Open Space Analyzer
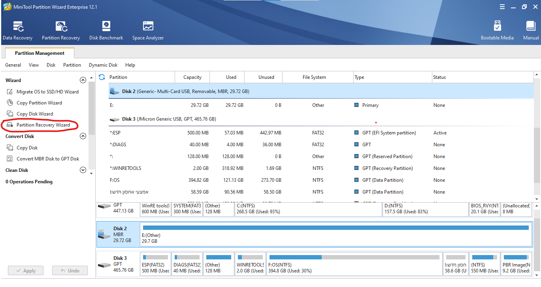541x287 pixels. coord(148,31)
